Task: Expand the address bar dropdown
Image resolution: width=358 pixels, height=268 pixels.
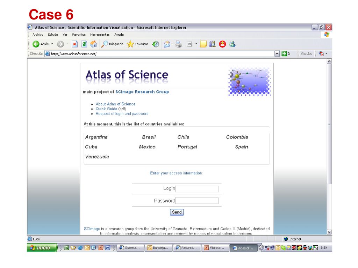Action: [x=277, y=54]
